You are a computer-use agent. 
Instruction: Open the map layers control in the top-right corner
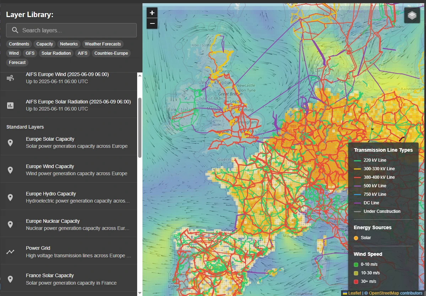(x=412, y=16)
